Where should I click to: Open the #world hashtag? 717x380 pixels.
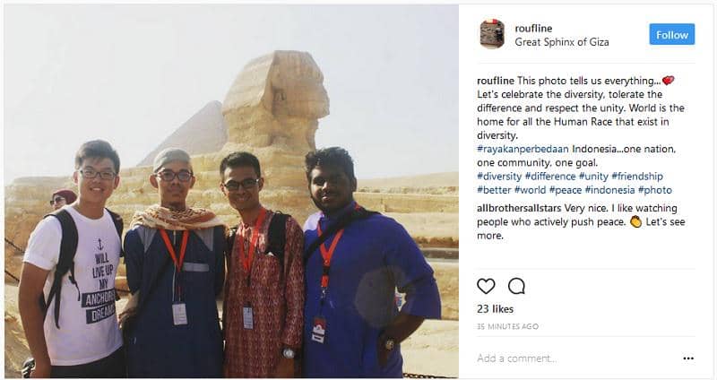pos(530,190)
